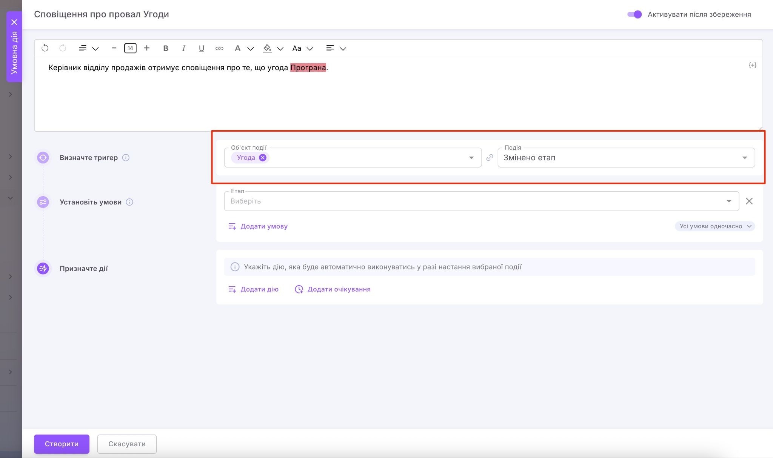
Task: Insert a hyperlink via link icon
Action: pyautogui.click(x=219, y=48)
